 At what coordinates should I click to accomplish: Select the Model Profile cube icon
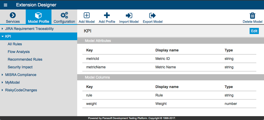pos(38,15)
